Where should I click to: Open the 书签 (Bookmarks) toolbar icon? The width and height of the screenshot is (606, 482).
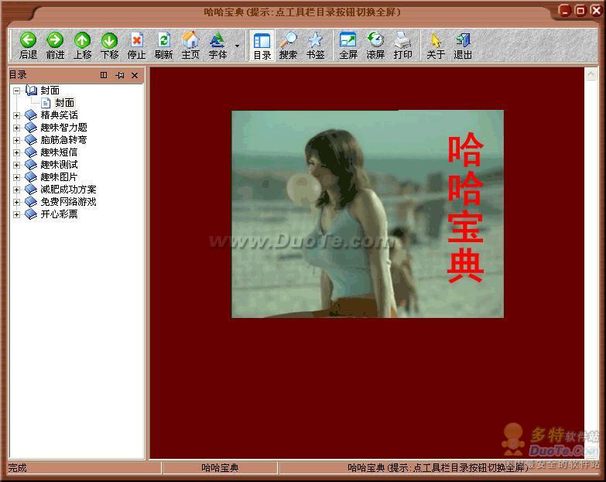[x=315, y=46]
